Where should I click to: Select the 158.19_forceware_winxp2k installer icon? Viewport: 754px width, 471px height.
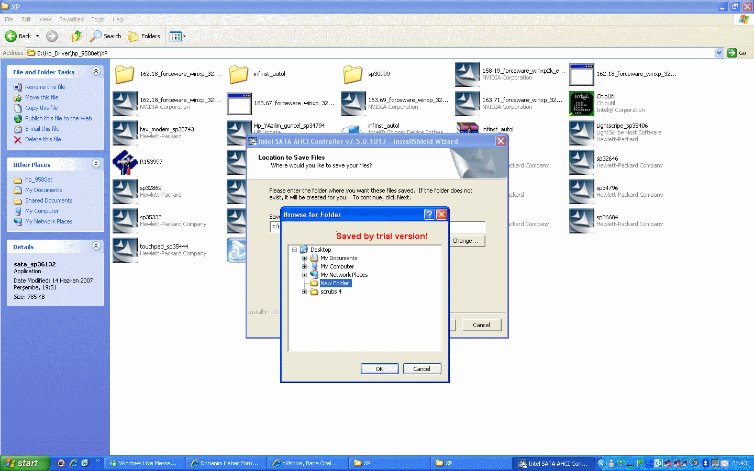467,74
